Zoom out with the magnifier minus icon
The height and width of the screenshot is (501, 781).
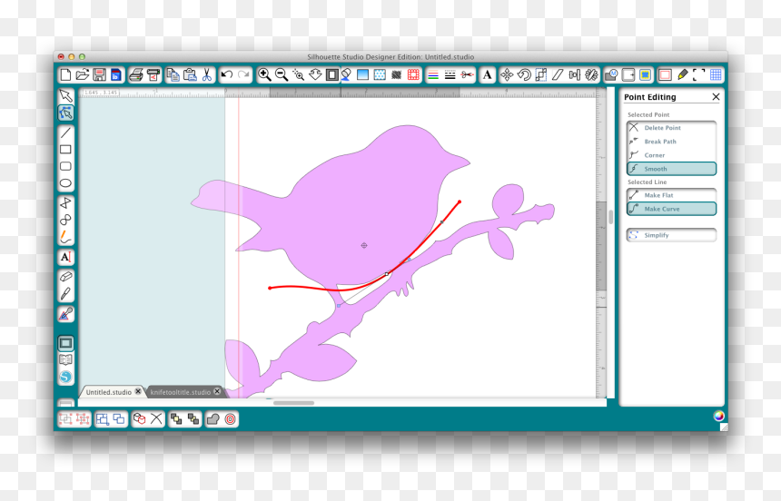coord(282,75)
